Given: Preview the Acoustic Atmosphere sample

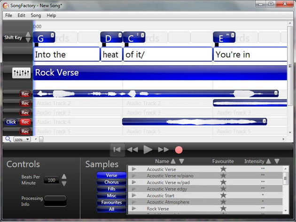Looking at the screenshot, I should click(x=134, y=202).
